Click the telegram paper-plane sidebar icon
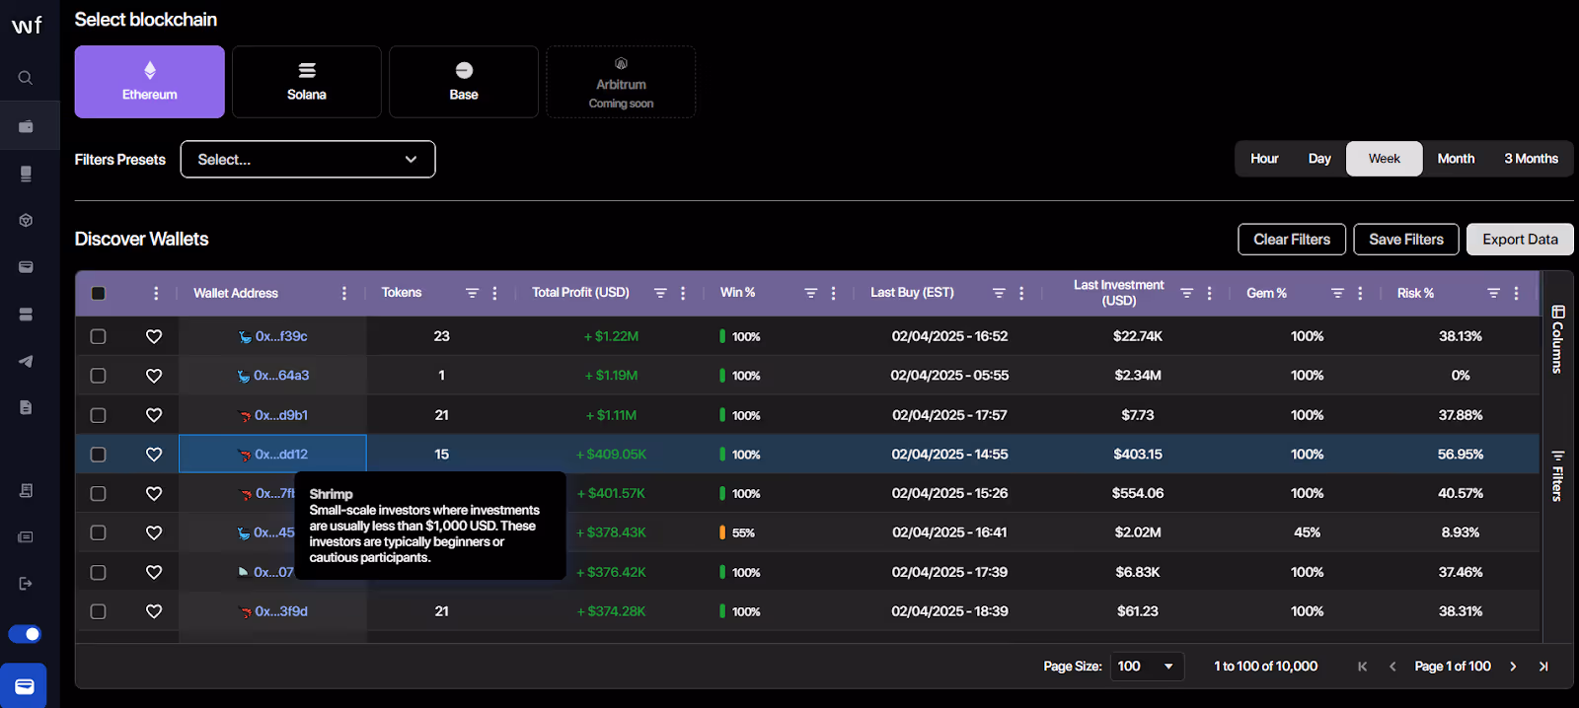This screenshot has width=1579, height=708. click(26, 362)
